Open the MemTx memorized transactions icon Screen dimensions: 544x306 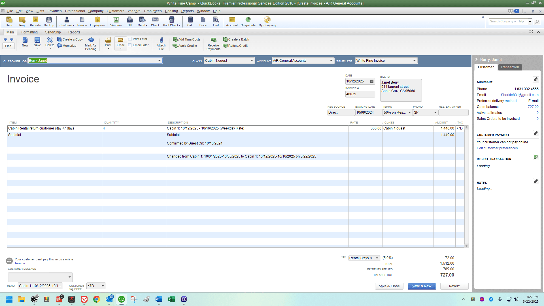[143, 22]
